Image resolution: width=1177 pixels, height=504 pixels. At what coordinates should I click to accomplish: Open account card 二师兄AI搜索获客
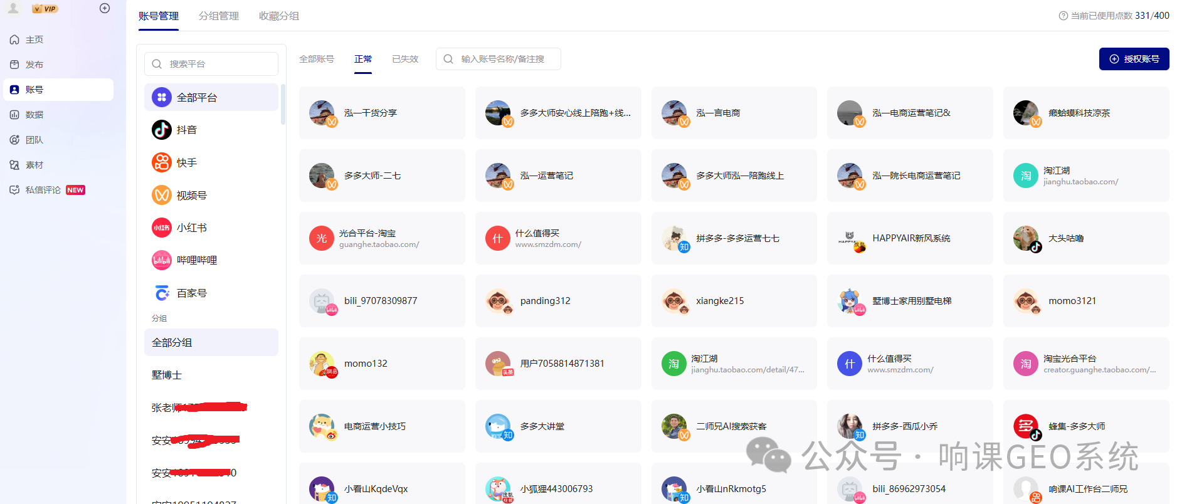[734, 426]
